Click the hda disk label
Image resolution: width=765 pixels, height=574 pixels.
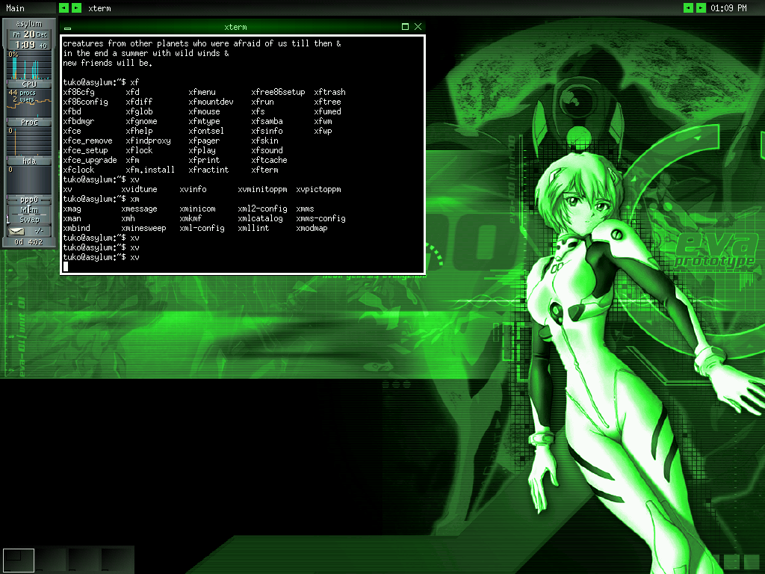pos(29,161)
